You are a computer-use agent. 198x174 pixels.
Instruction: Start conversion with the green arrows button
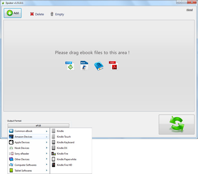click(177, 124)
